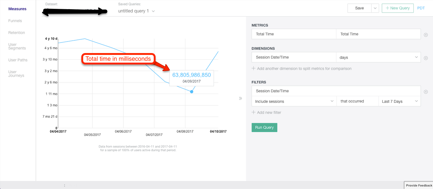
Task: Click the PDT timezone link
Action: coord(421,8)
